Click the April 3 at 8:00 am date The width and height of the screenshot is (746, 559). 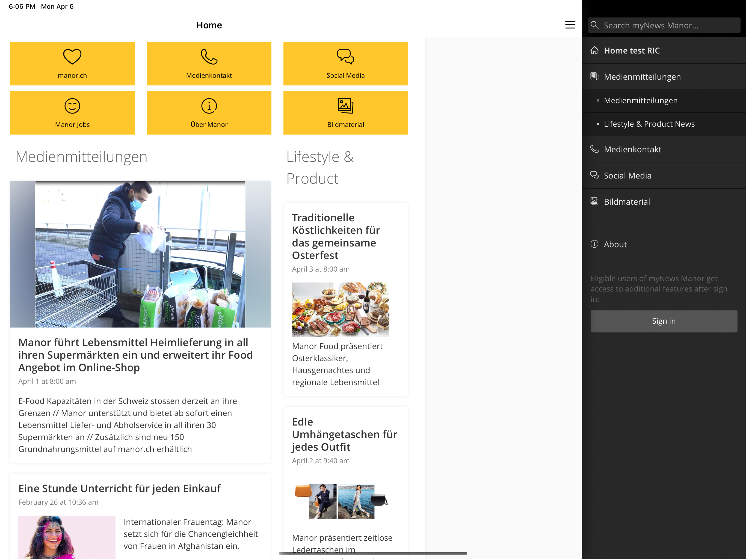coord(321,269)
